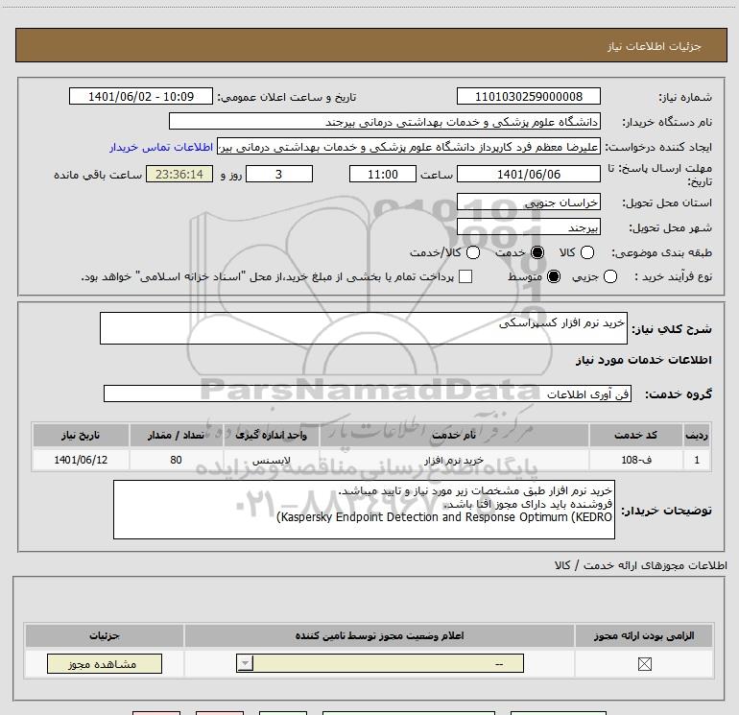Click the buyer organization name field

point(385,122)
